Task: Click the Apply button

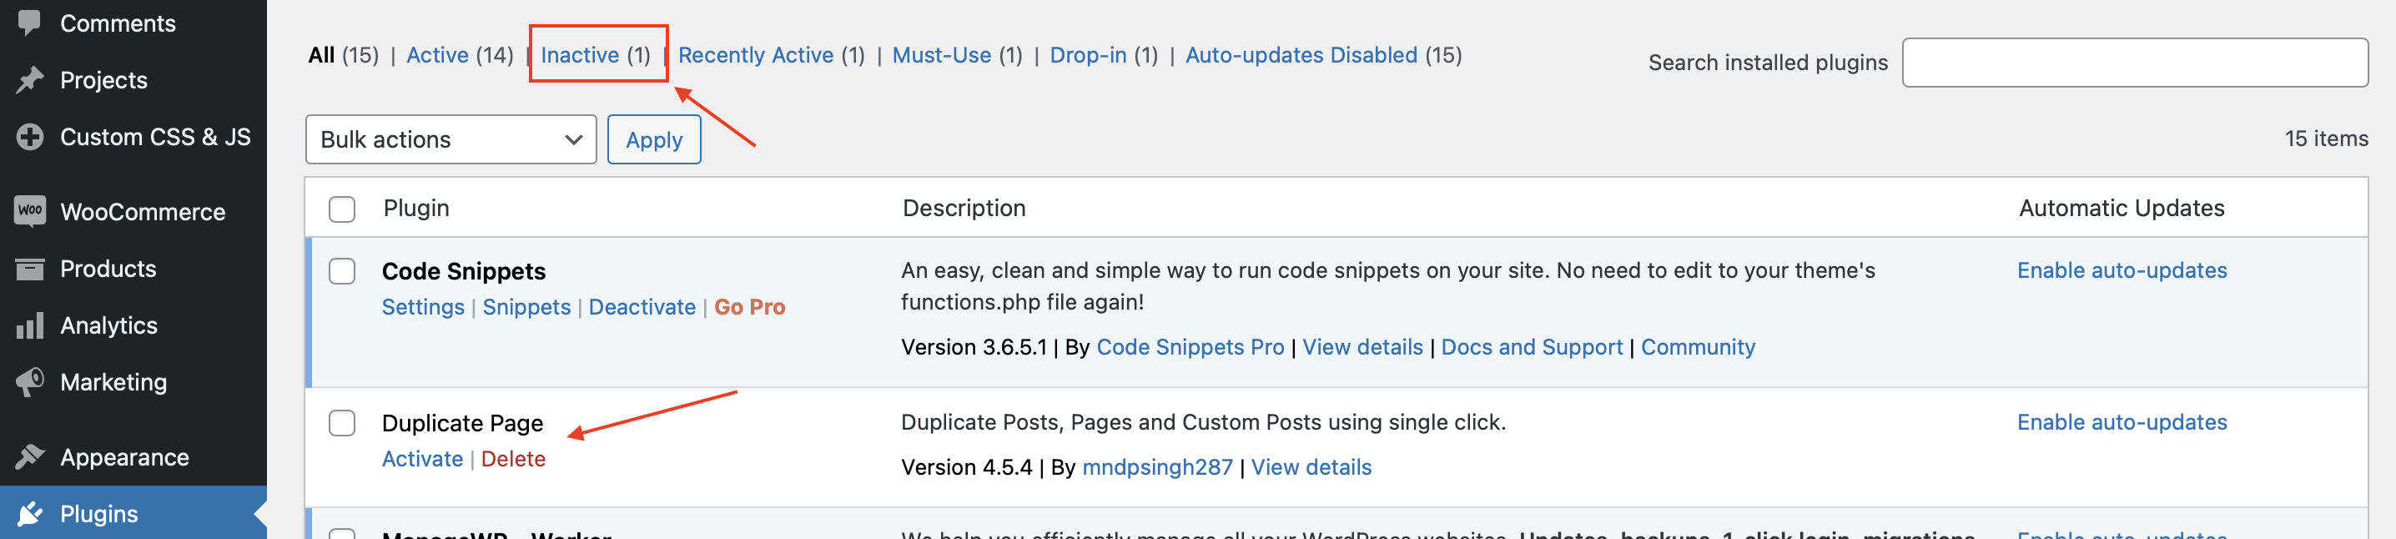Action: tap(654, 139)
